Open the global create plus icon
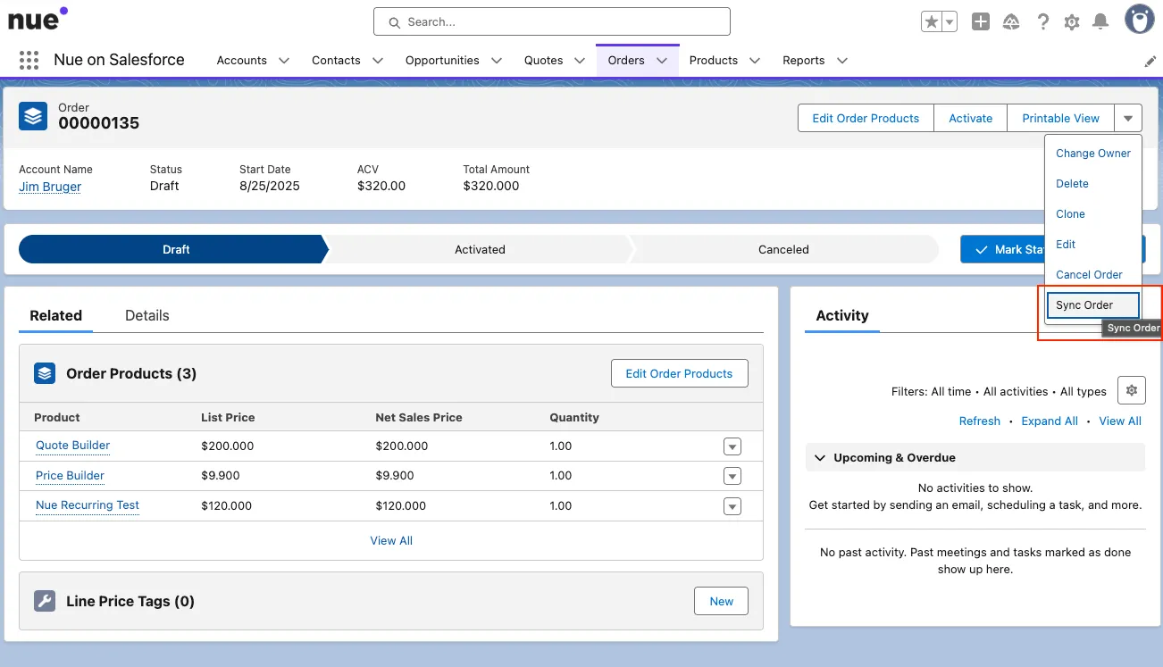Image resolution: width=1163 pixels, height=667 pixels. click(x=981, y=22)
